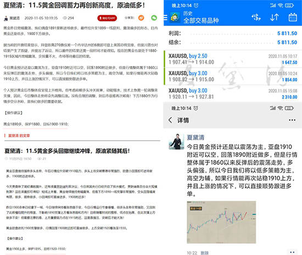Tap the 删除 link under the post
Image resolution: width=302 pixels, height=255 pixels.
point(205,253)
